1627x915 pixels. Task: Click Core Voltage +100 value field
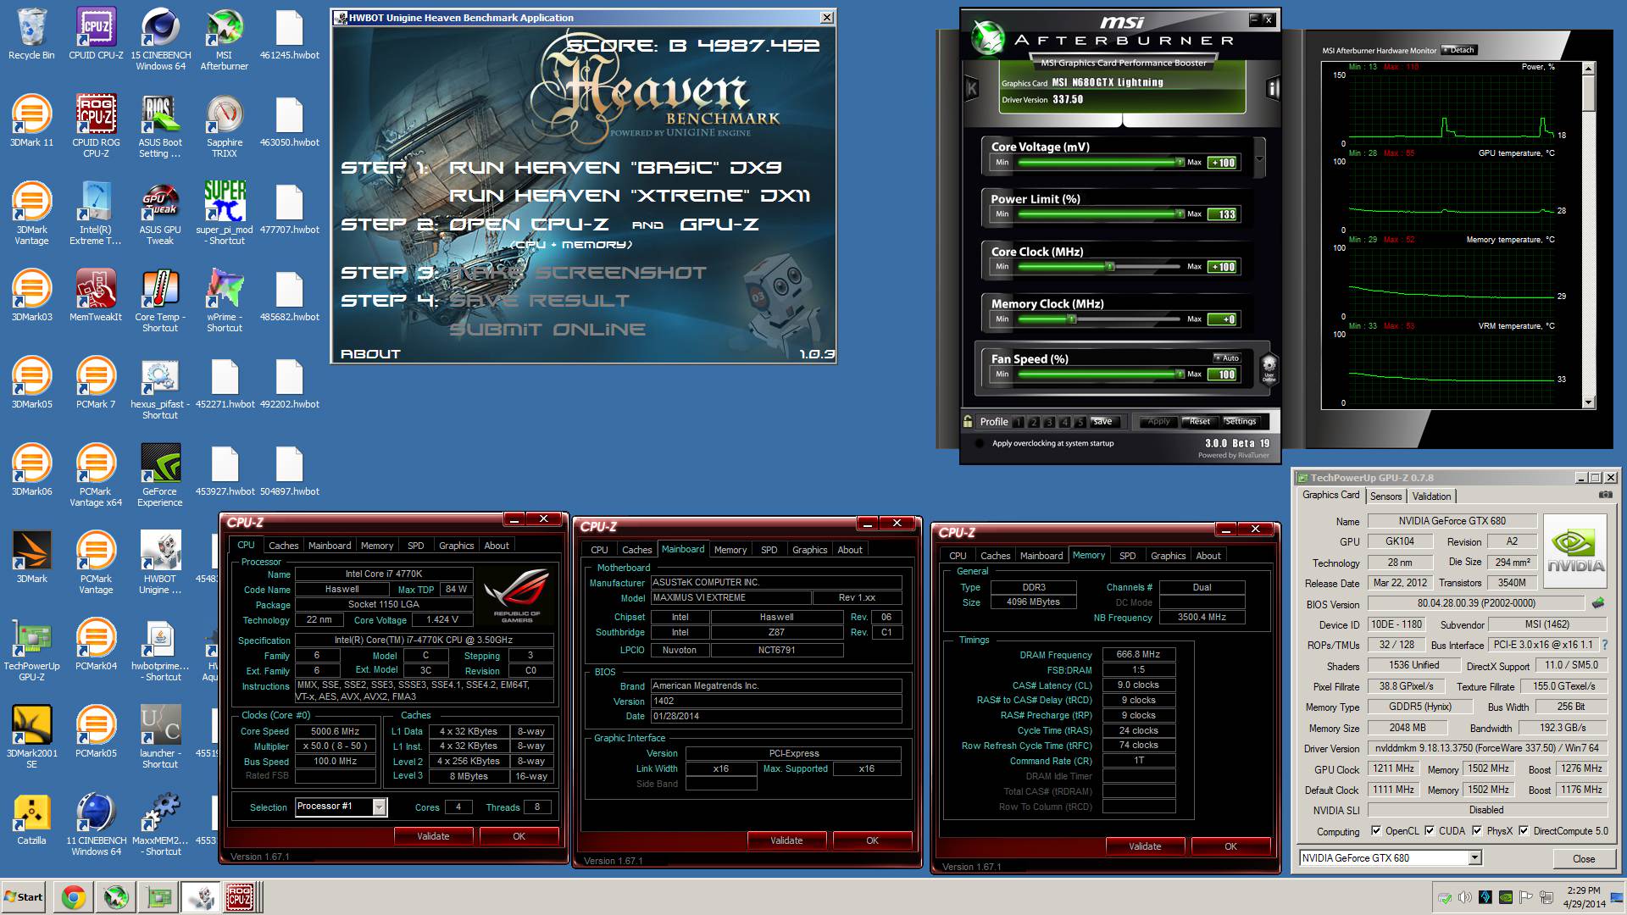pyautogui.click(x=1224, y=163)
